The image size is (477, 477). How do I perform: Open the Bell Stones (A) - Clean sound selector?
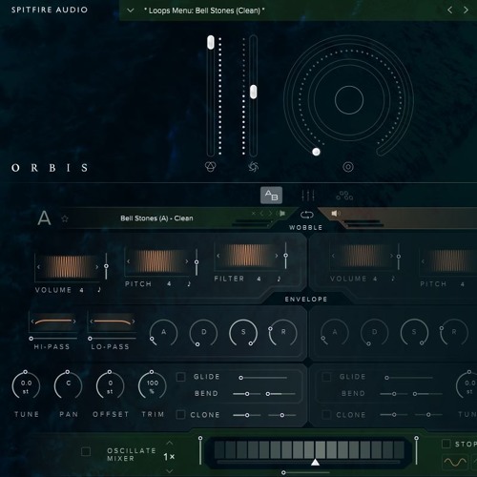tap(156, 218)
